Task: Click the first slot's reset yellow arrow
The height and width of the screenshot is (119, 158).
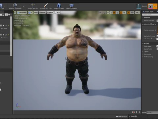Action: [x=9, y=25]
